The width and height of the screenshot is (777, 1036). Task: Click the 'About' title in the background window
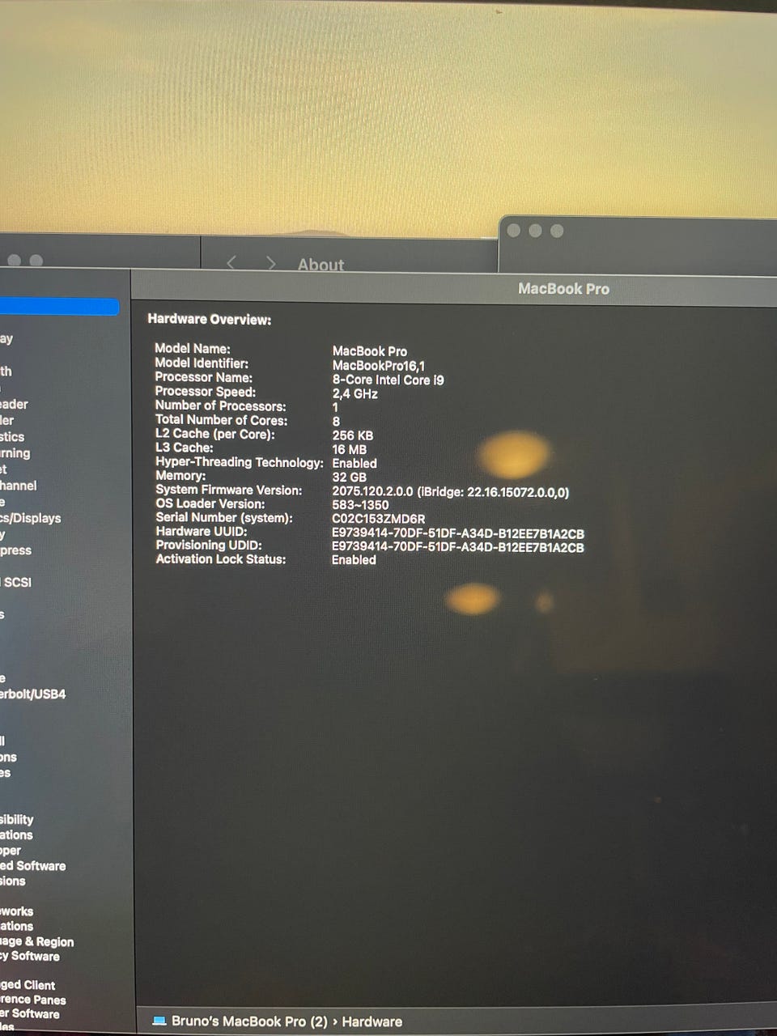coord(321,265)
